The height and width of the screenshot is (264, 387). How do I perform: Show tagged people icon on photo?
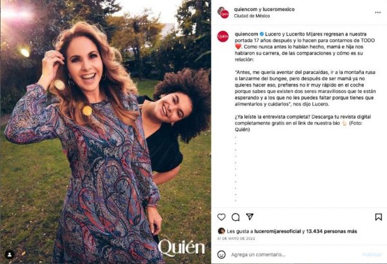coord(10,254)
